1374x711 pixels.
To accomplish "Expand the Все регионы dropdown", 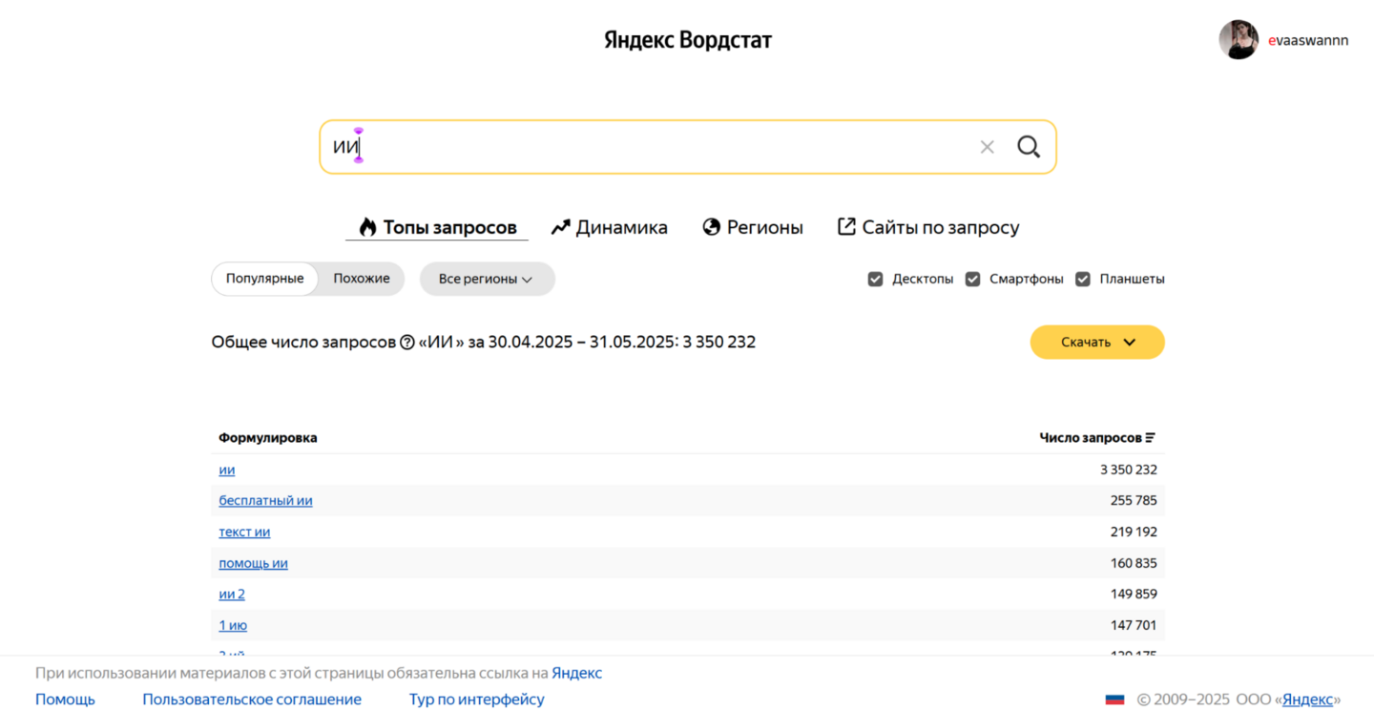I will click(487, 280).
